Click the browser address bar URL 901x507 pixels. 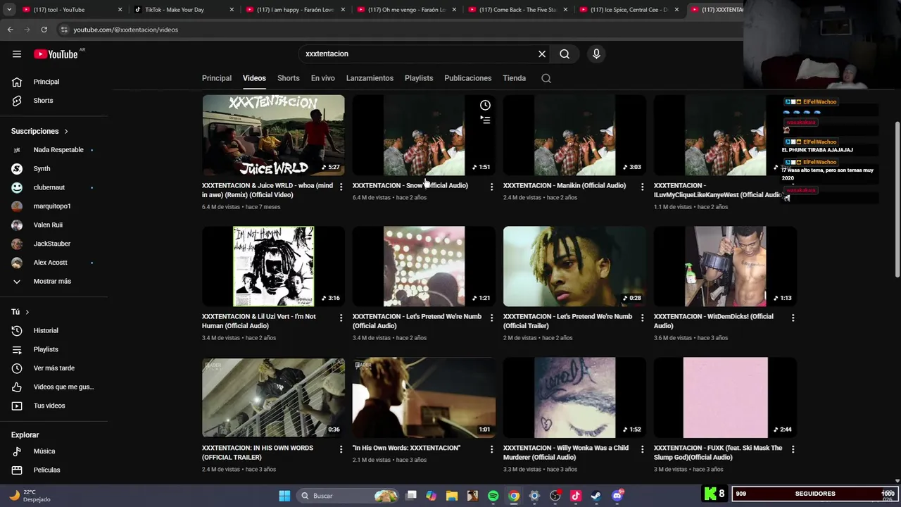point(126,30)
